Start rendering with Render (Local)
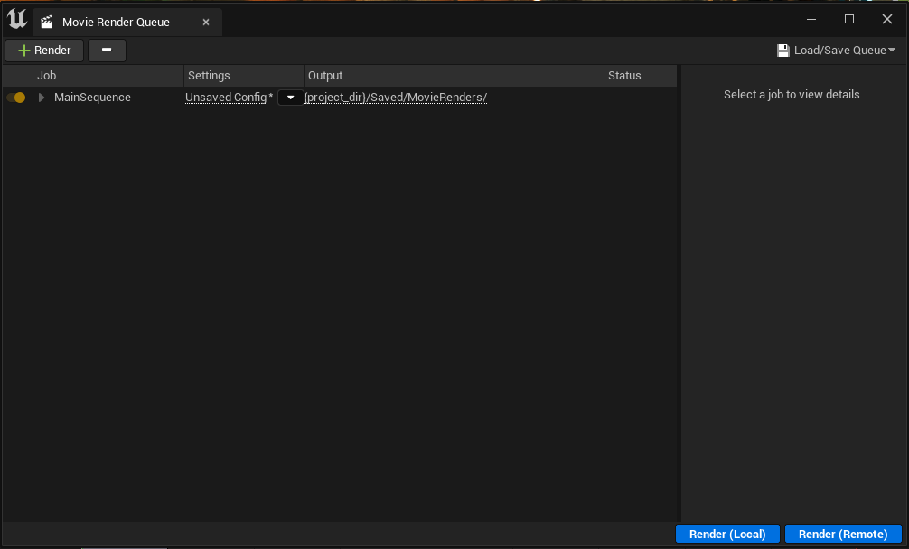909x549 pixels. [727, 534]
